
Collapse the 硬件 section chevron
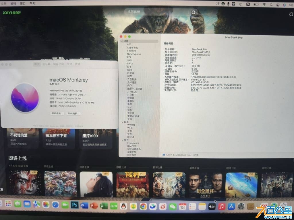tap(122, 41)
